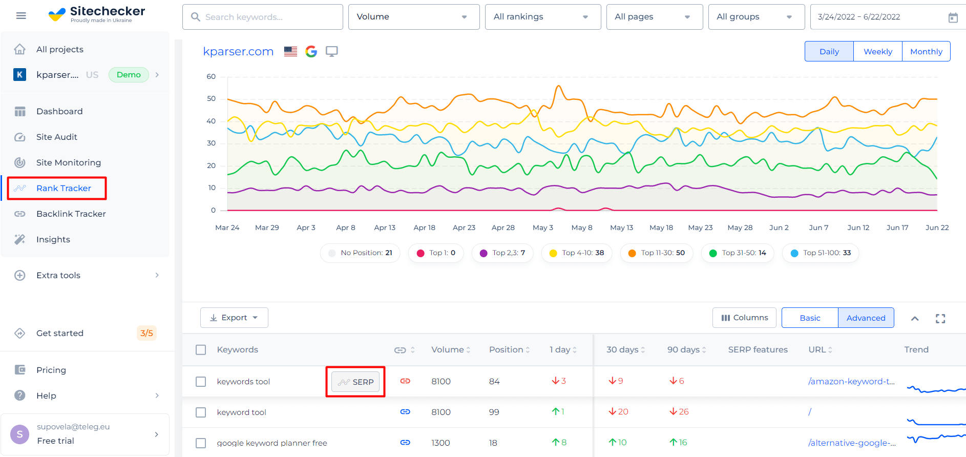Screen dimensions: 966x457
Task: Open the calendar date picker icon
Action: 953,17
